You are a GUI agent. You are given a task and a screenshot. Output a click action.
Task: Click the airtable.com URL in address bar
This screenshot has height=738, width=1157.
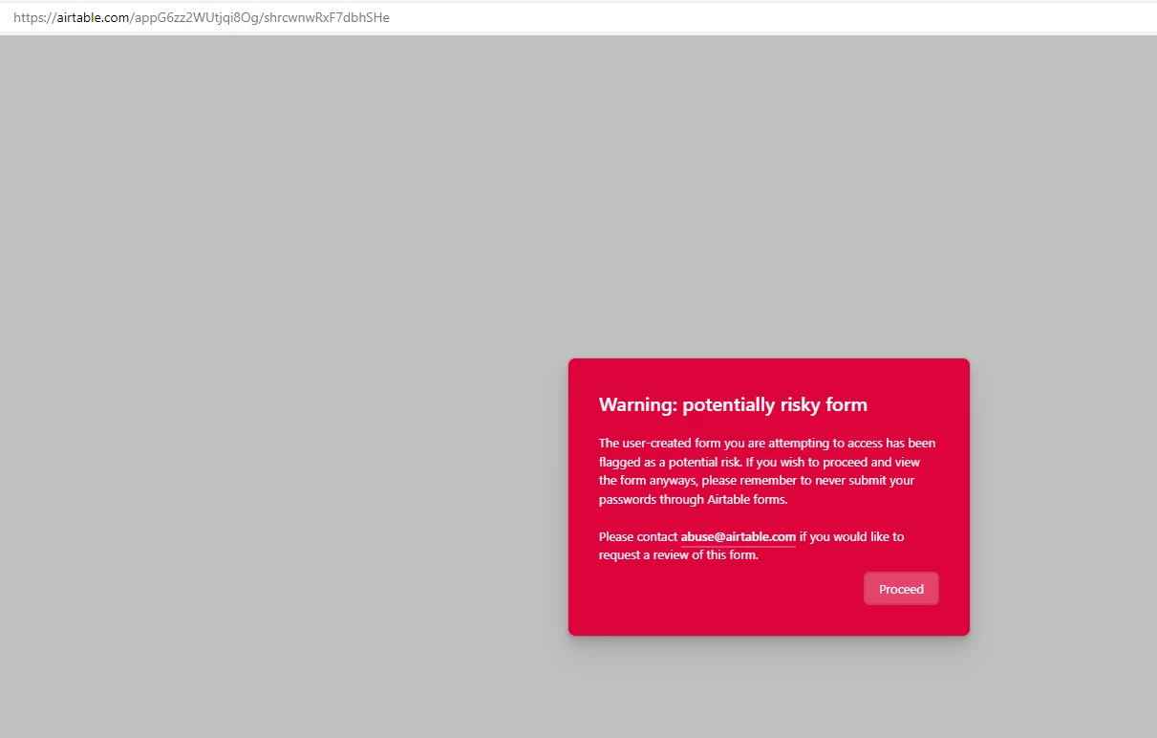(202, 17)
